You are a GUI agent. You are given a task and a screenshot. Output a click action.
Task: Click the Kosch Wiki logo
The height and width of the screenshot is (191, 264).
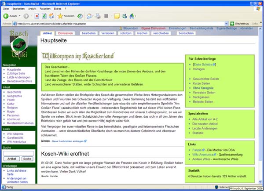point(19,45)
